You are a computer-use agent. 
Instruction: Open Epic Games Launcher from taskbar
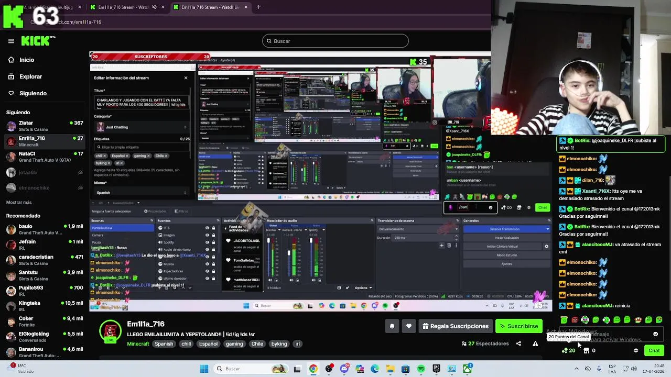(436, 369)
